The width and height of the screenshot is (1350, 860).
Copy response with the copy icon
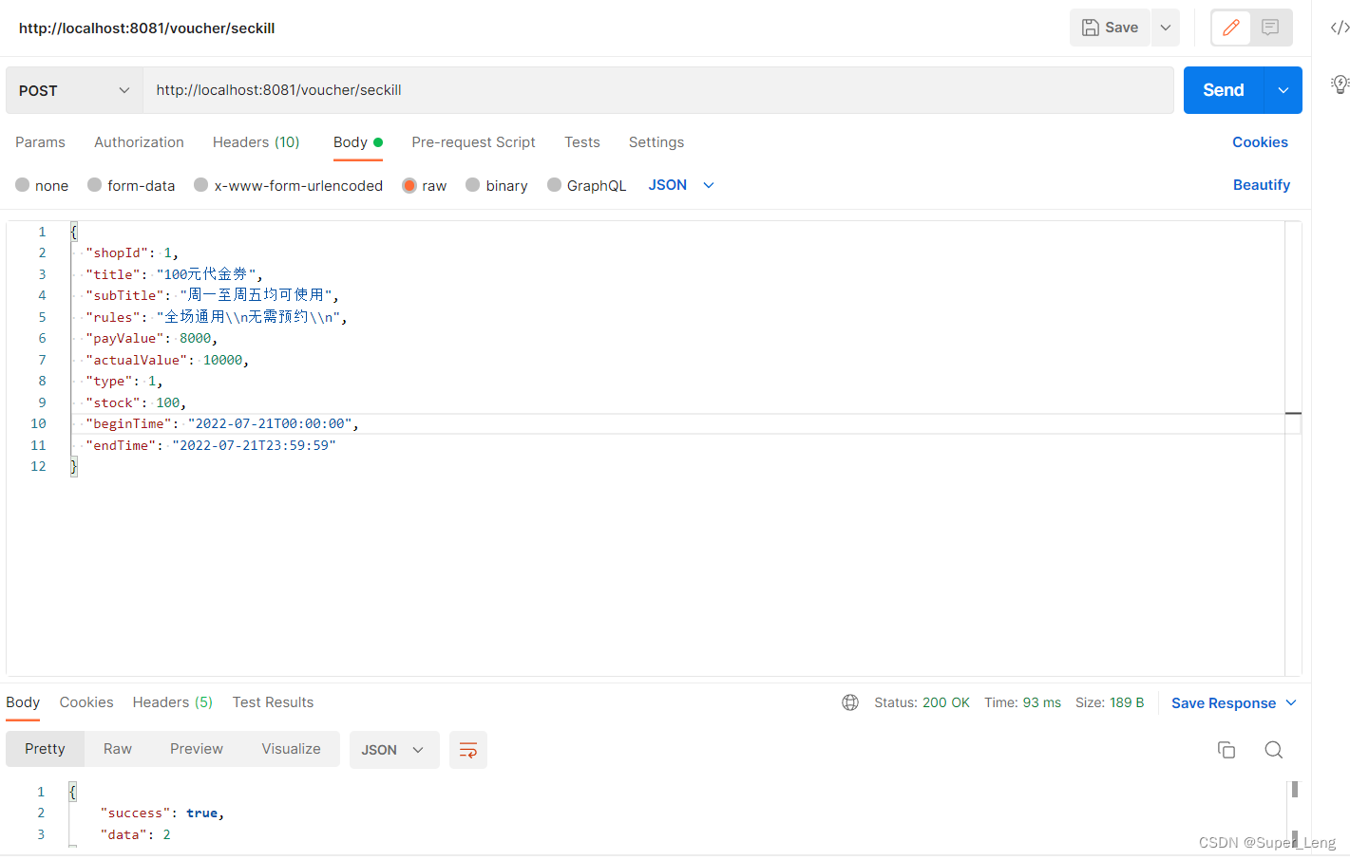1226,750
